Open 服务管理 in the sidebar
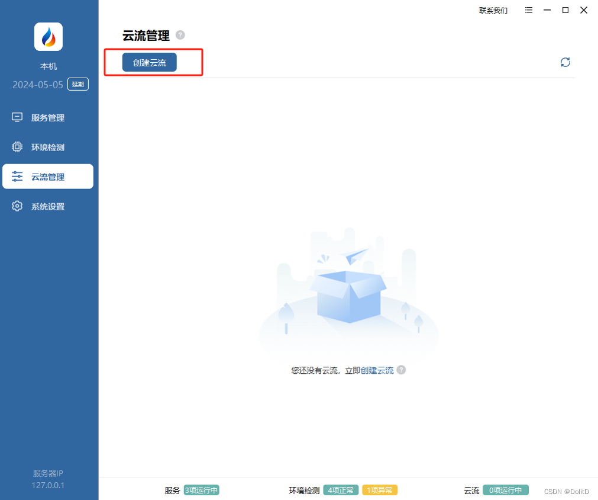Viewport: 598px width, 500px height. coord(48,118)
